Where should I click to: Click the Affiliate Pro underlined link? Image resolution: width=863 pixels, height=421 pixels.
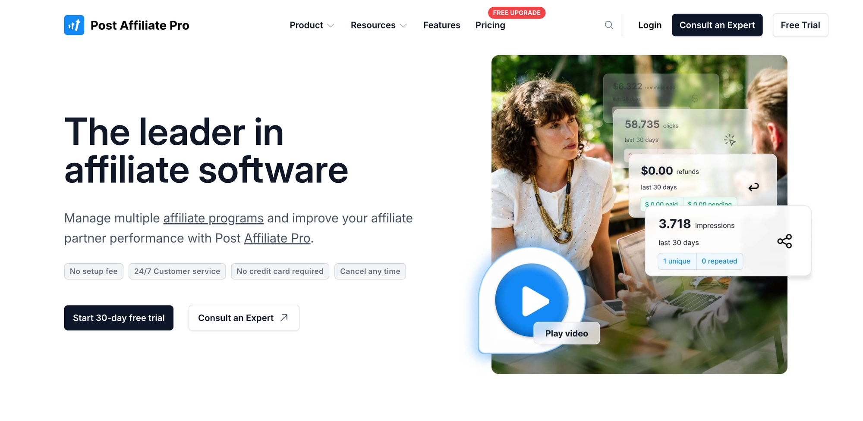pos(277,238)
